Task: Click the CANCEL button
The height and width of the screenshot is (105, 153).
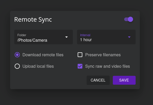Action: tap(98, 80)
